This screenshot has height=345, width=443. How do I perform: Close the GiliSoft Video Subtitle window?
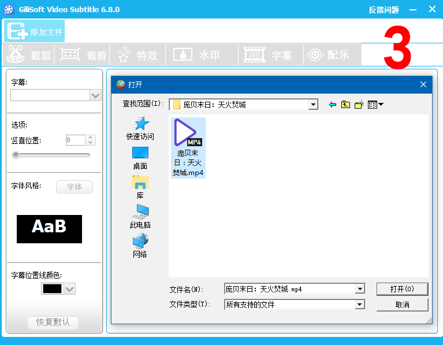432,9
